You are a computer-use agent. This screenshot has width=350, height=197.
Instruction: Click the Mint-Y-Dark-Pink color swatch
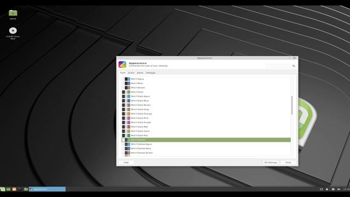(126, 118)
